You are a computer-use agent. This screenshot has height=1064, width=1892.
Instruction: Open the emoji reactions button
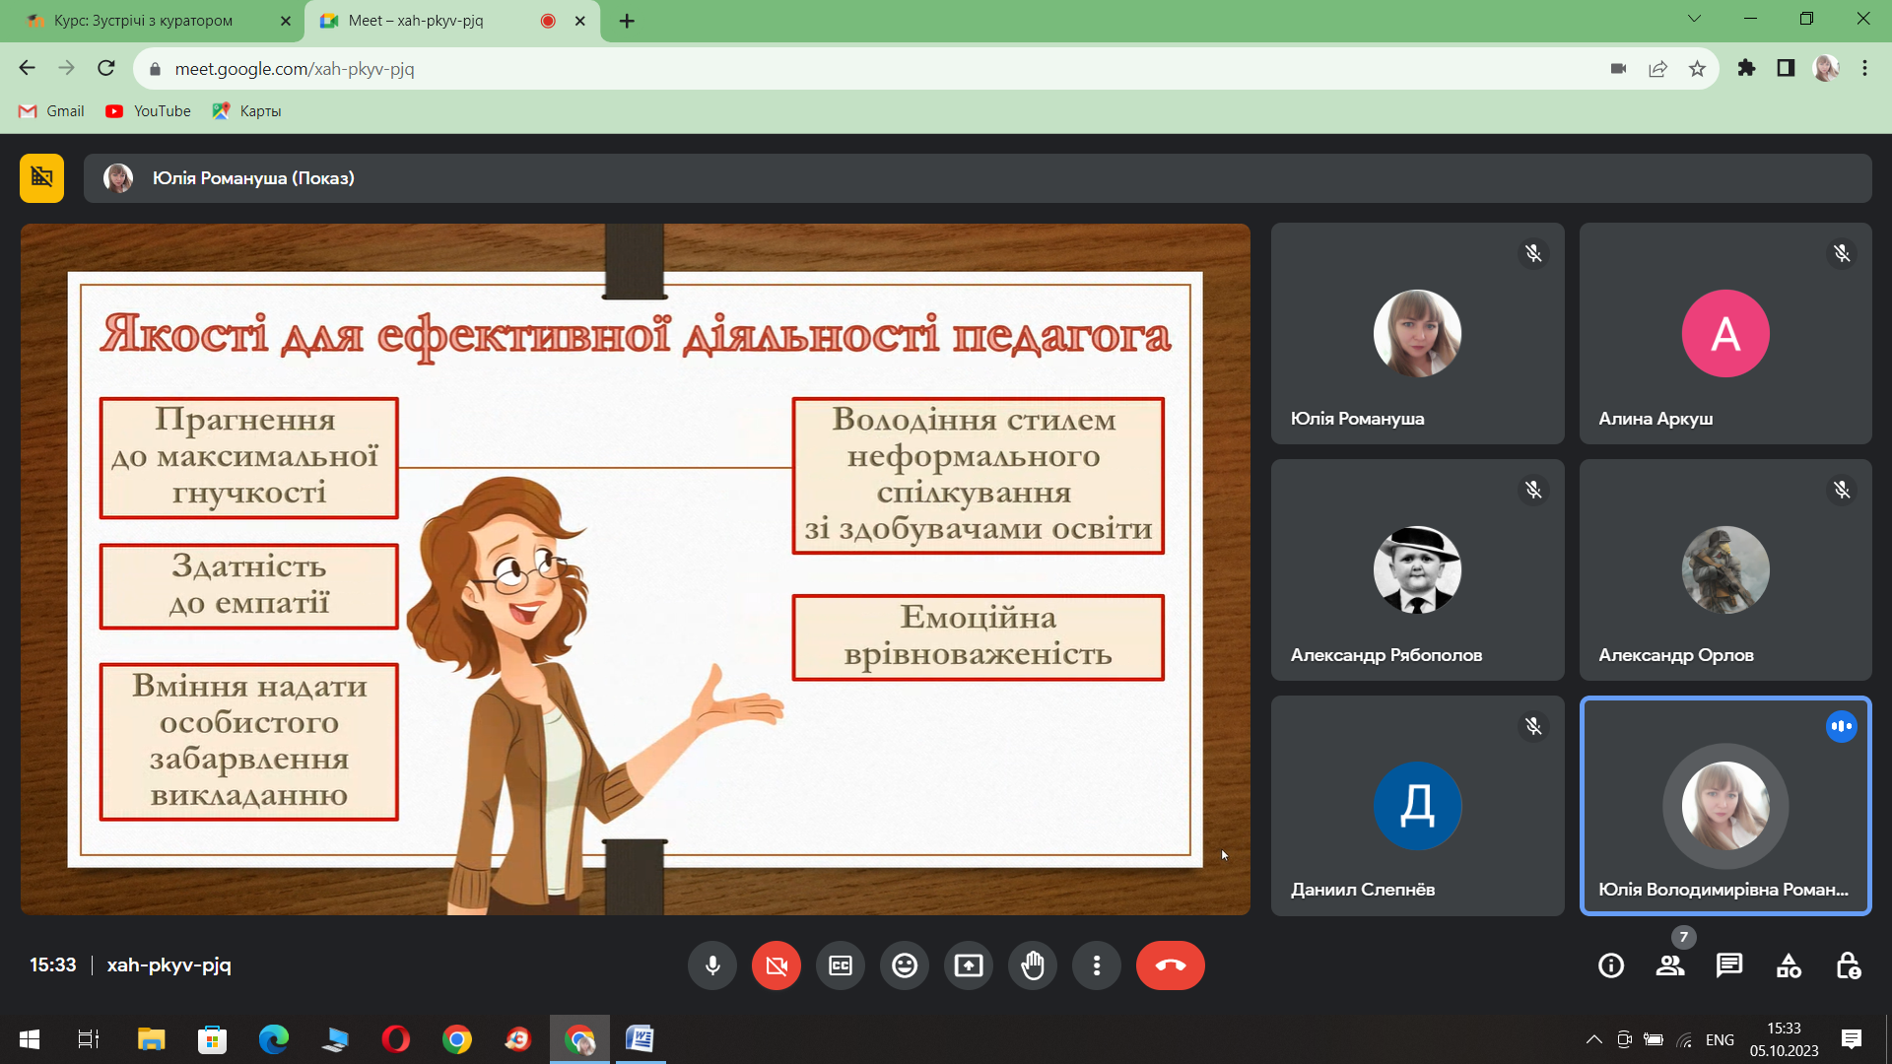tap(905, 965)
